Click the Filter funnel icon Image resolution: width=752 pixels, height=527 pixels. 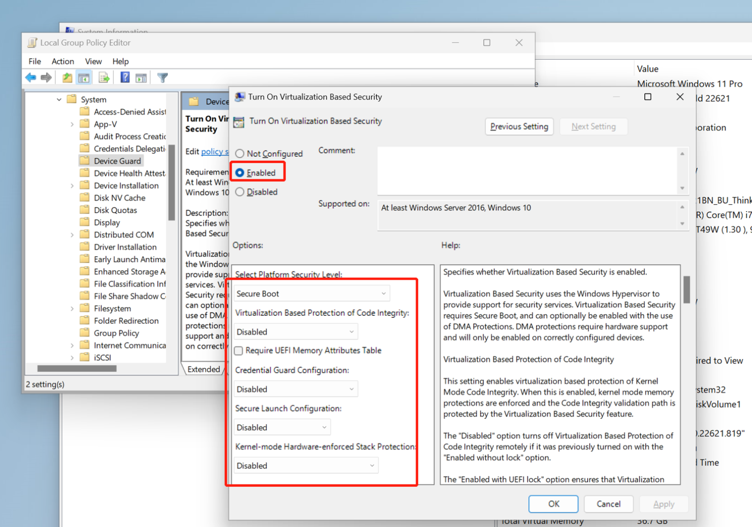pyautogui.click(x=163, y=77)
